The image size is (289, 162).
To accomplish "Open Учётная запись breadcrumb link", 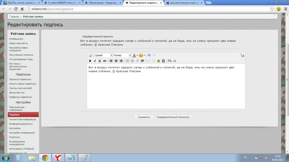I will (33, 16).
